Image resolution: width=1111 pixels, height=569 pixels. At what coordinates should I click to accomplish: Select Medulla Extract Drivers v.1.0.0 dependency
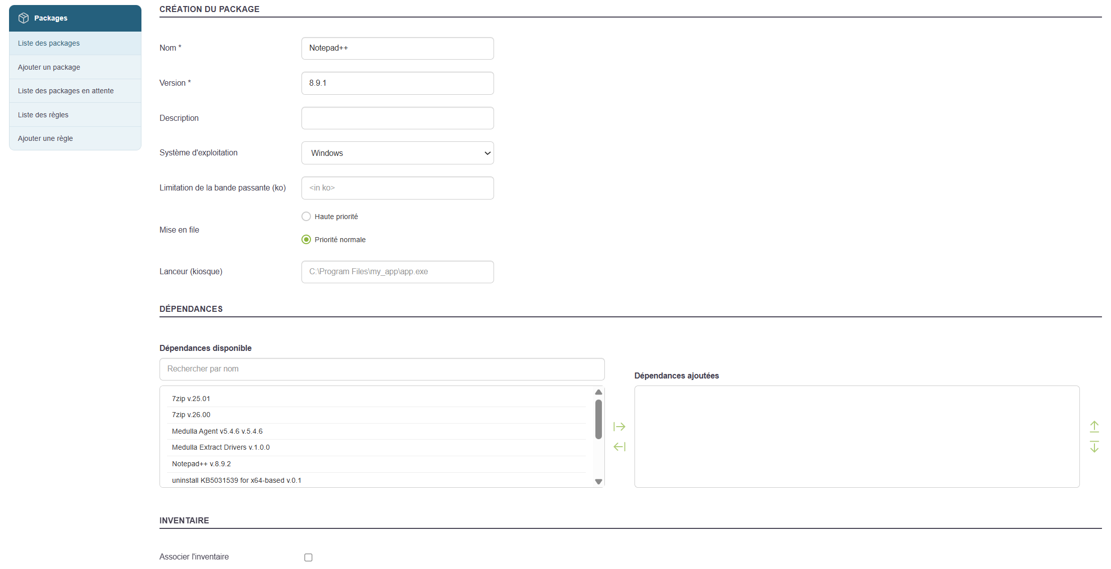pos(221,447)
